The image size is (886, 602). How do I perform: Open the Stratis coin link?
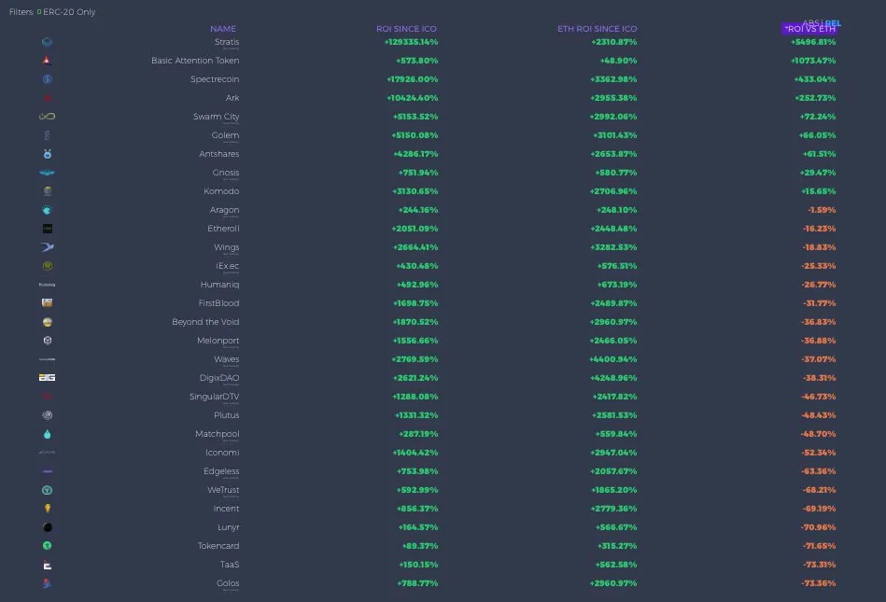point(227,42)
